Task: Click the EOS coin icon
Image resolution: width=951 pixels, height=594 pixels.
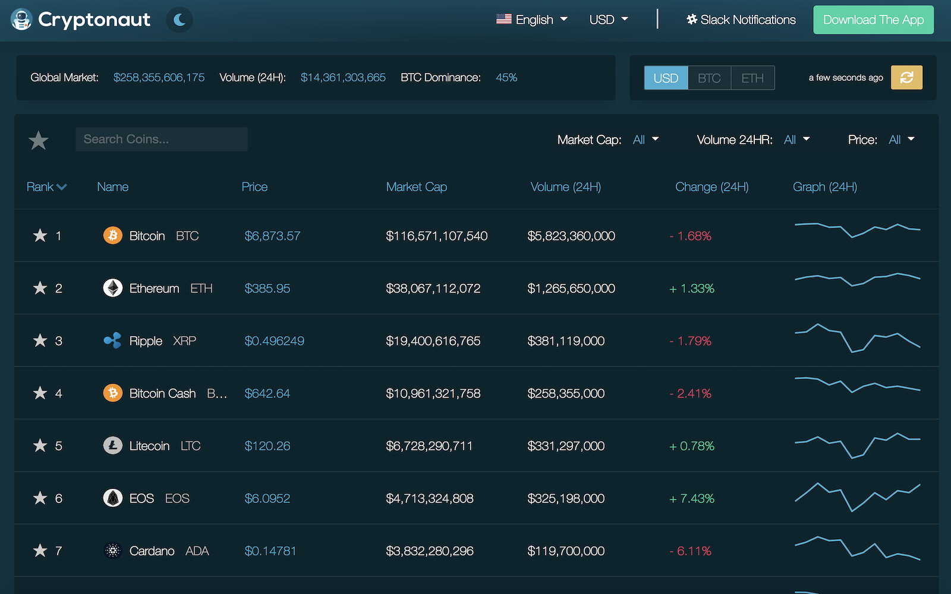Action: [x=113, y=498]
